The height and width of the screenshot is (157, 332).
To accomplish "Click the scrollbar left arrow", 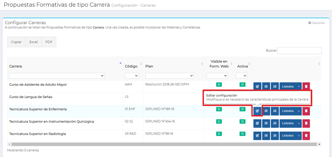I will [9, 144].
